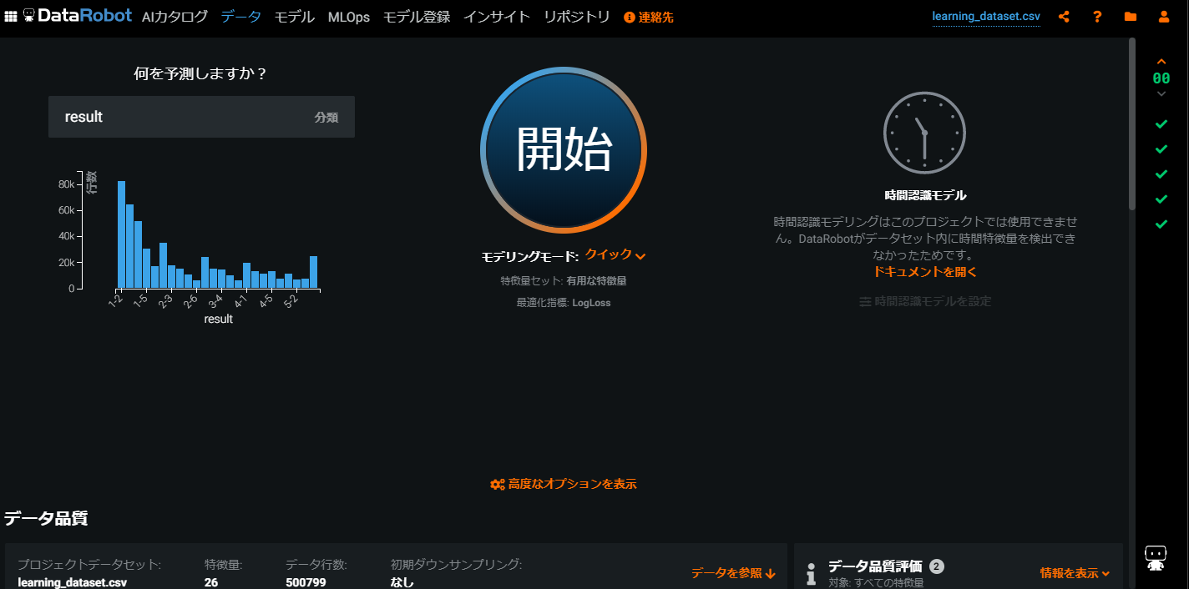Screen dimensions: 1189x589
Task: Click the 連絡先 info icon
Action: point(630,18)
